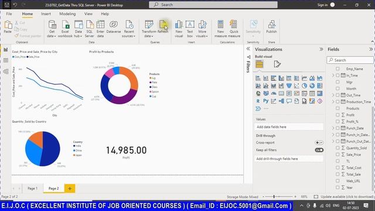375x211 pixels.
Task: Check the Emp_Name field
Action: point(337,69)
